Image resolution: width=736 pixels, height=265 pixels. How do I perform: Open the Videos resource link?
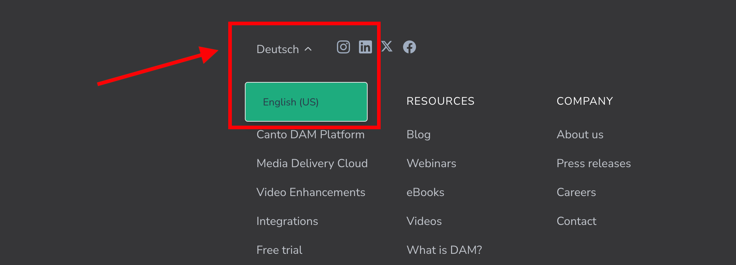tap(424, 221)
